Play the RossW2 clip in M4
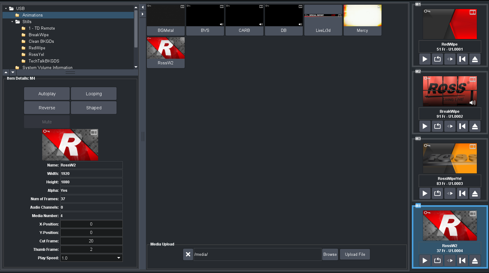The height and width of the screenshot is (273, 489). point(425,261)
